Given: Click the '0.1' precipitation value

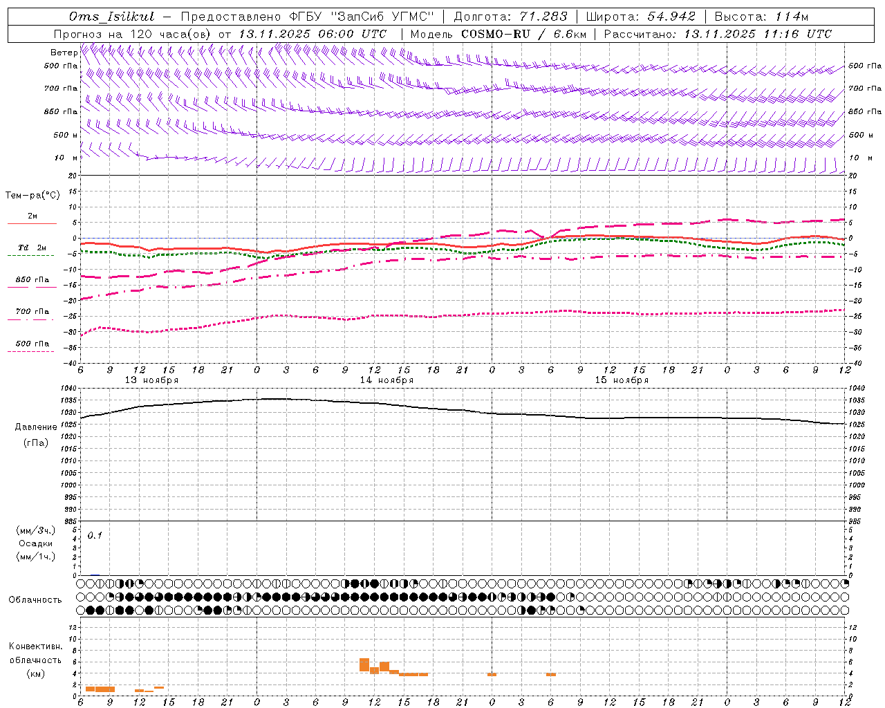Looking at the screenshot, I should [x=95, y=536].
